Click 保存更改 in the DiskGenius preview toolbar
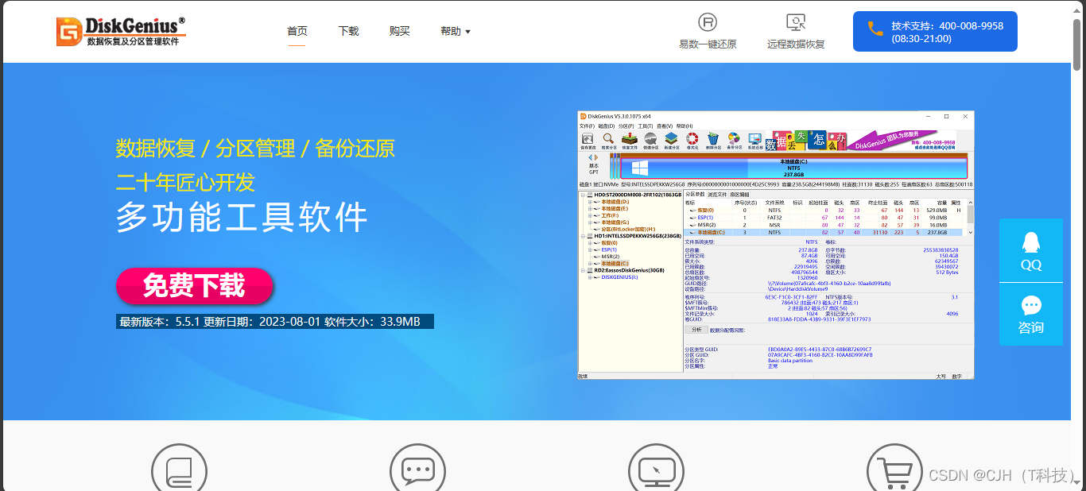The height and width of the screenshot is (491, 1086). pos(588,141)
